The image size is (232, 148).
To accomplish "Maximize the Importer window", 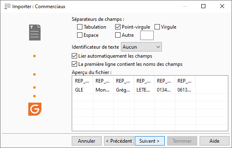I will click(203, 6).
